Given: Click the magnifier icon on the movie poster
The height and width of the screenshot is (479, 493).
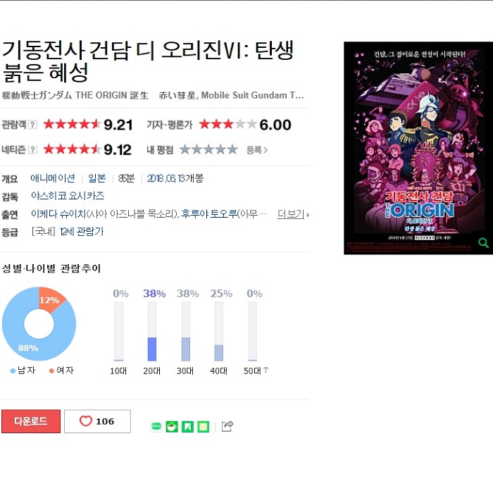Looking at the screenshot, I should click(483, 242).
